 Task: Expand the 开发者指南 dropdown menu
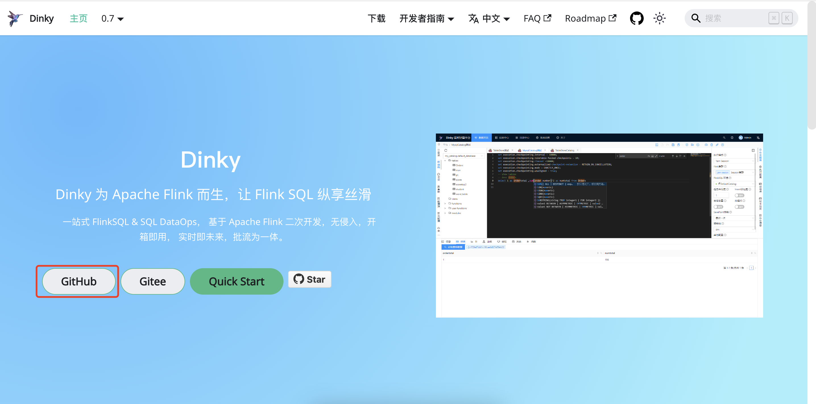[x=427, y=18]
